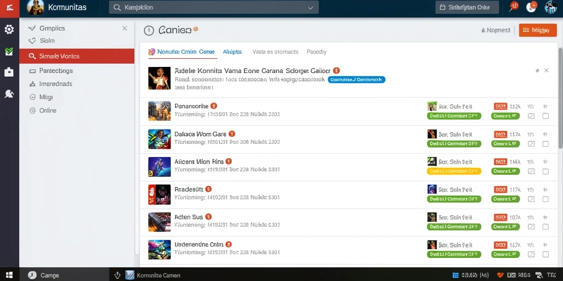563x281 pixels.
Task: Open the Prradesiitt game thumbnail
Action: tap(159, 194)
